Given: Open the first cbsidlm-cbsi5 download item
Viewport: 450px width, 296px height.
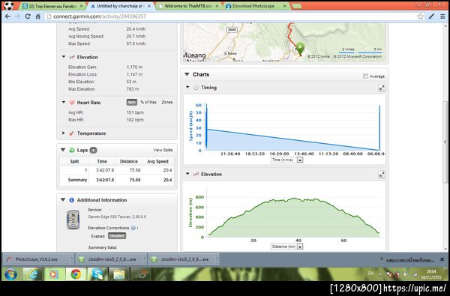Looking at the screenshot, I should [109, 259].
